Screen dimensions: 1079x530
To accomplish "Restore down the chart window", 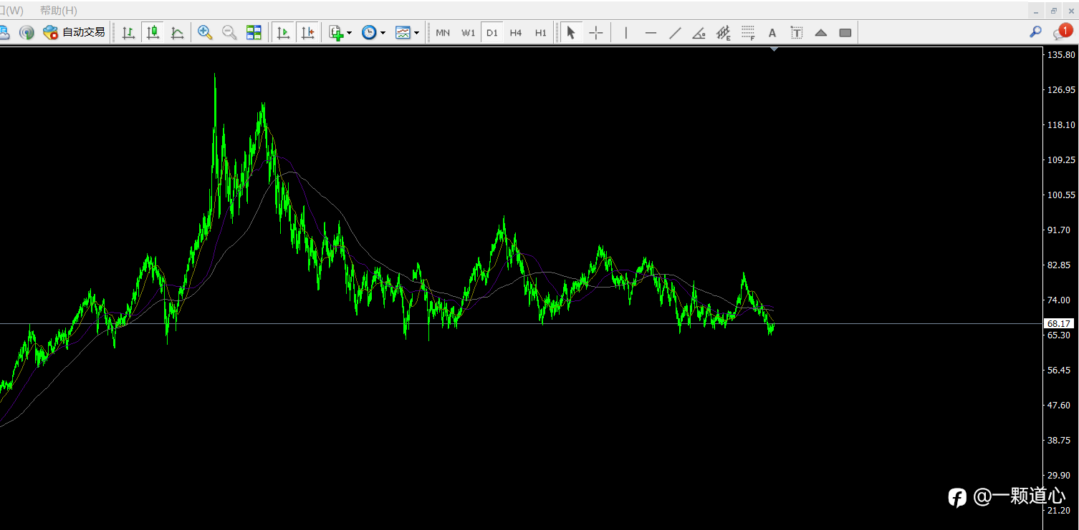I will (1054, 11).
